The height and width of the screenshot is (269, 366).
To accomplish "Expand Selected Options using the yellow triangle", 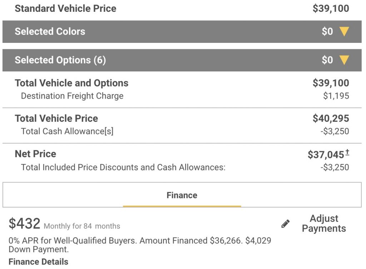I will (344, 60).
